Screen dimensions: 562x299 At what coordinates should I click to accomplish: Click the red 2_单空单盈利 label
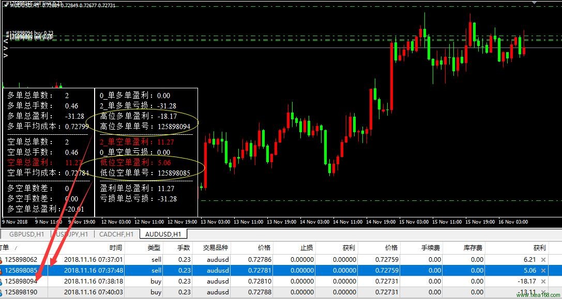click(x=127, y=142)
